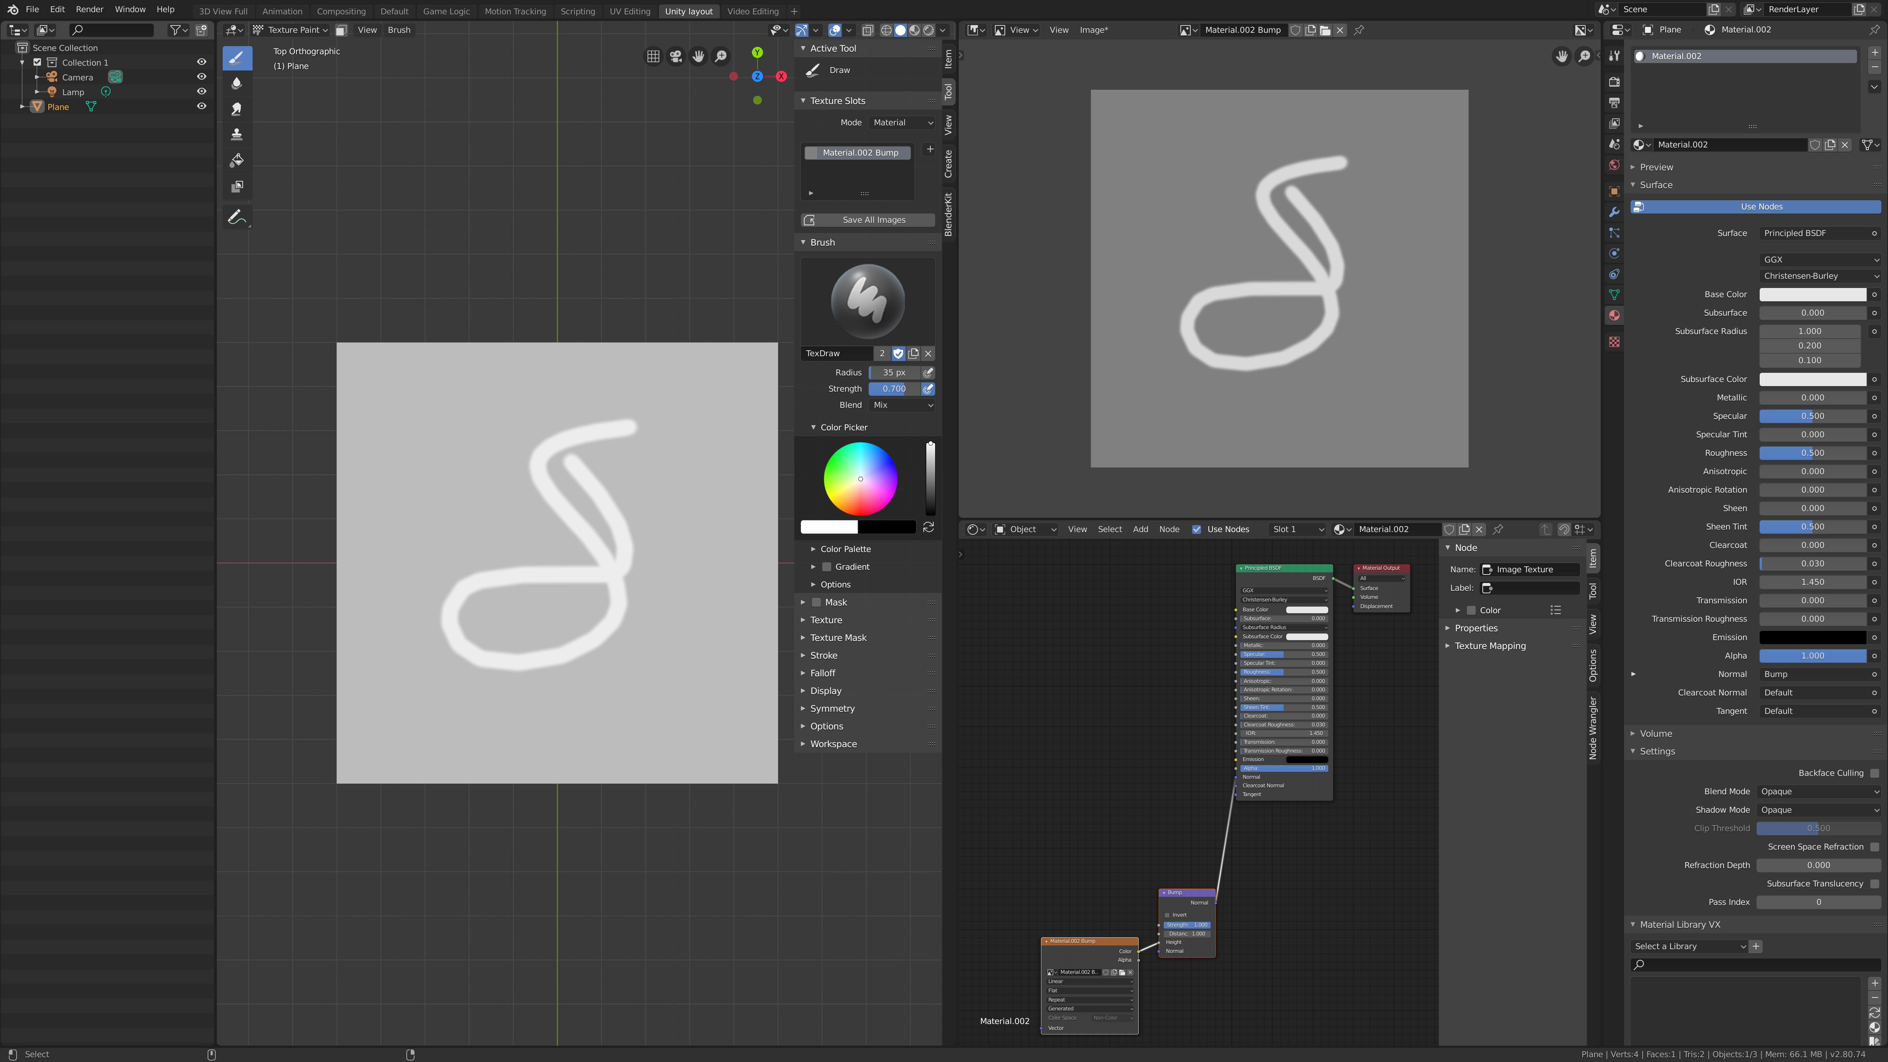1888x1062 pixels.
Task: Open the Shadow Mode dropdown
Action: click(1818, 810)
